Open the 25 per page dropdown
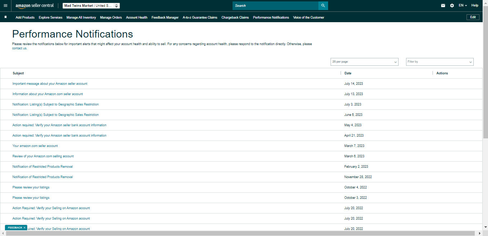Image resolution: width=488 pixels, height=236 pixels. pyautogui.click(x=364, y=62)
